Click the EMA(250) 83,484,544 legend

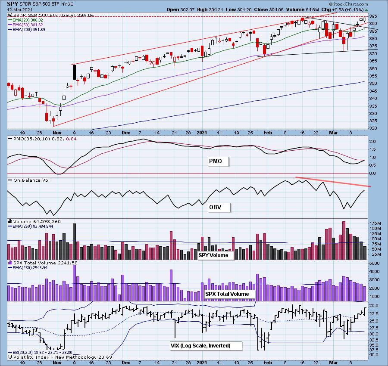click(x=31, y=226)
